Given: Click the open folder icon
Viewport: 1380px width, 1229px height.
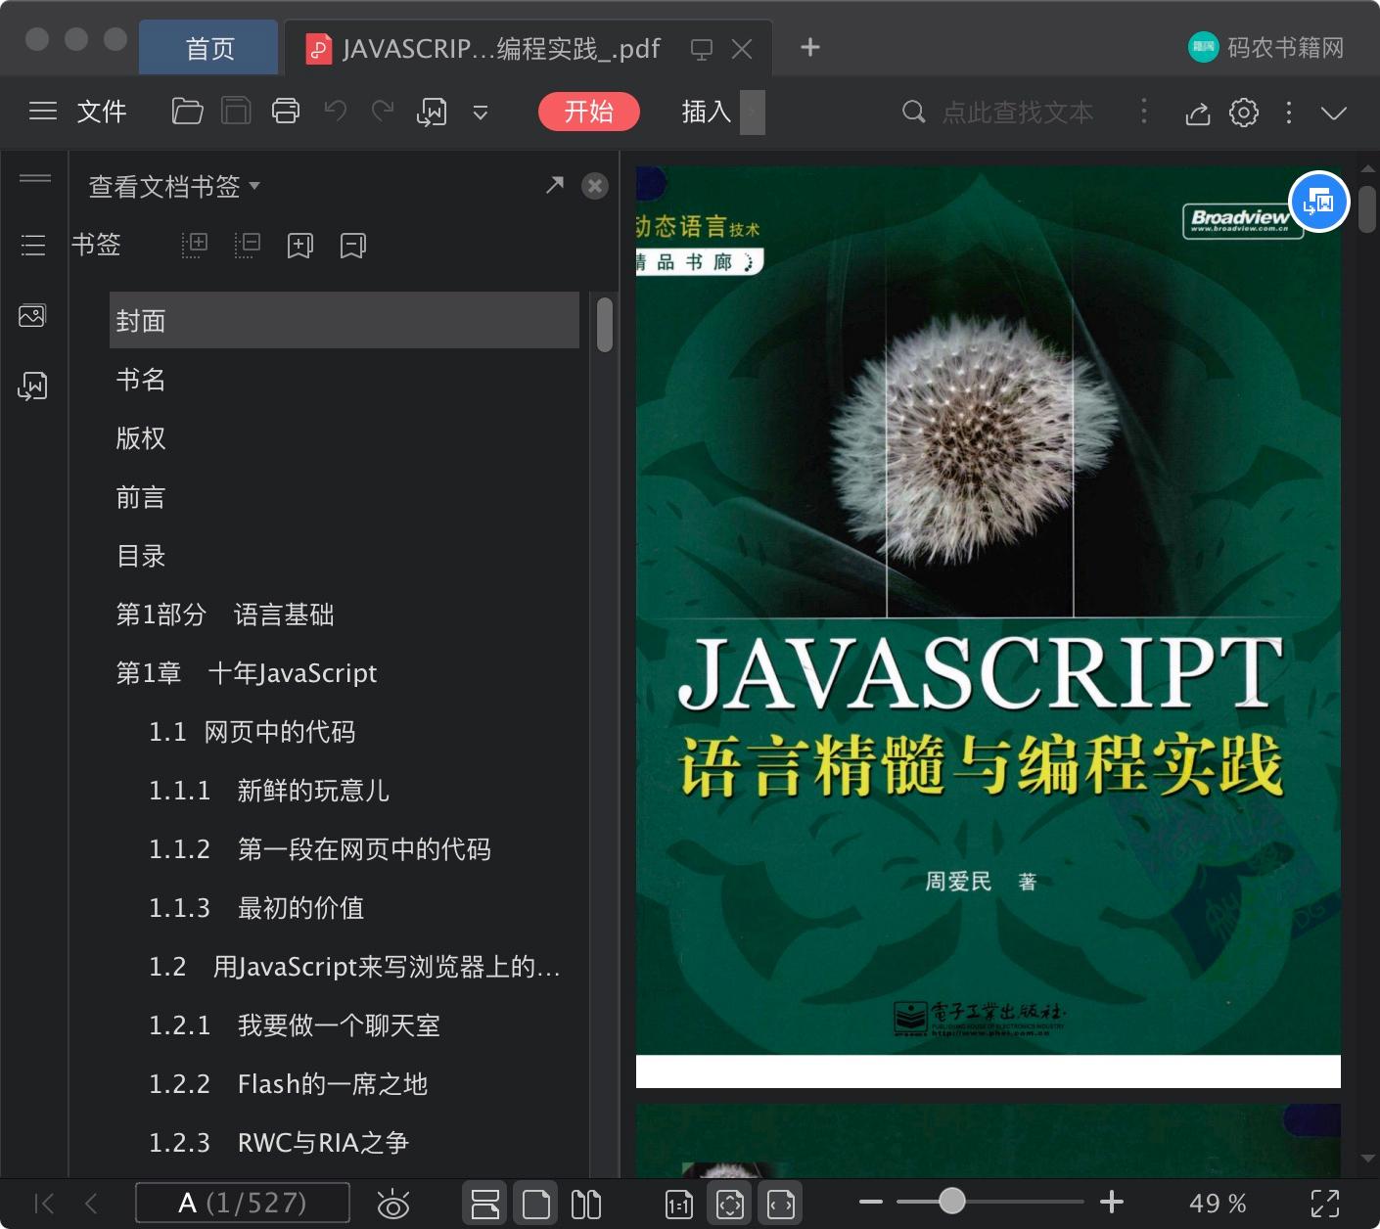Looking at the screenshot, I should pos(187,112).
